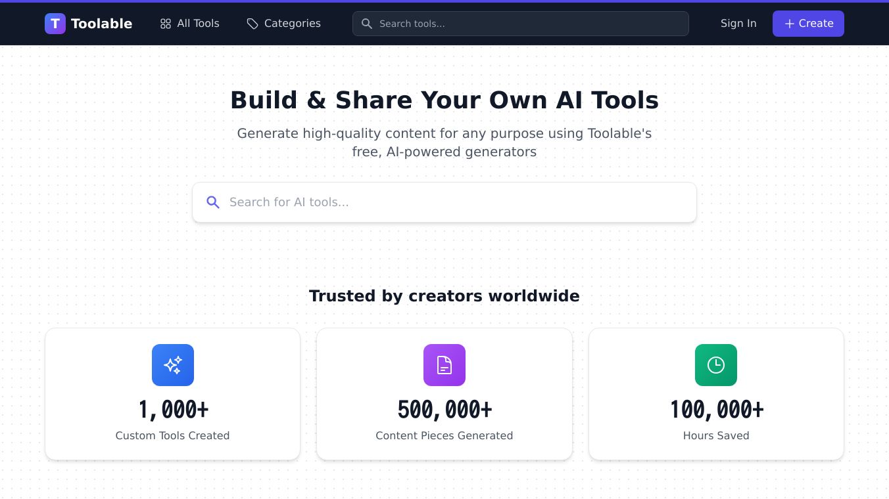Click the Sign In link
This screenshot has height=499, width=889.
click(738, 24)
